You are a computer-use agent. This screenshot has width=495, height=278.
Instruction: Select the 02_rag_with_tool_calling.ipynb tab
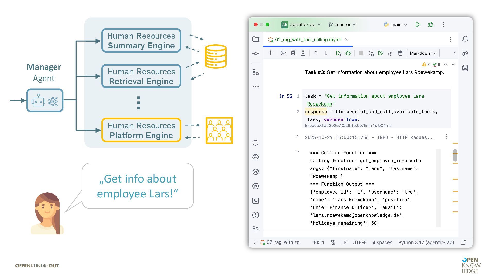coord(308,40)
